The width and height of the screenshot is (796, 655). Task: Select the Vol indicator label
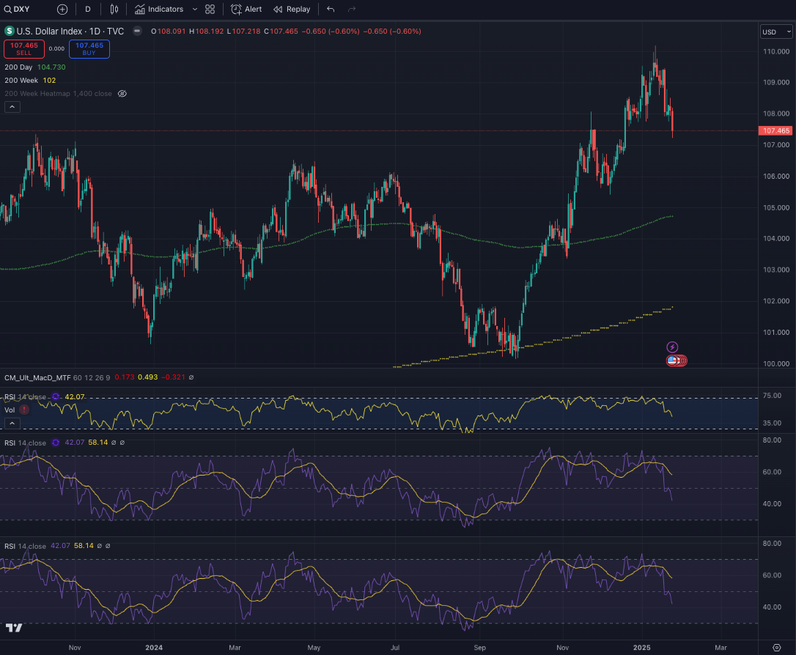pos(10,410)
